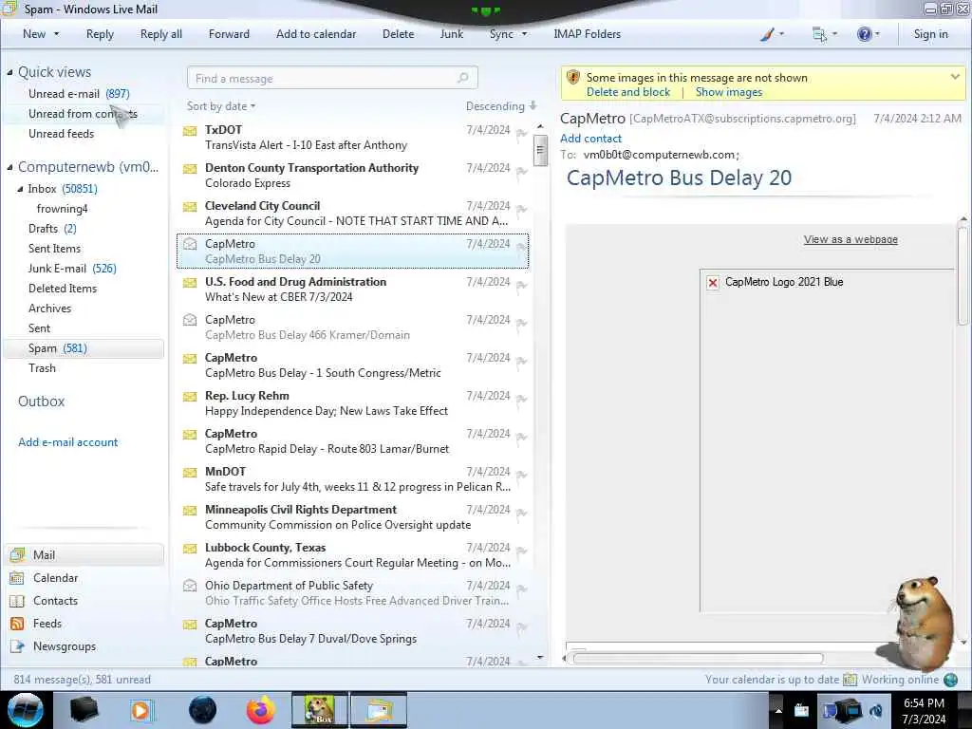Screen dimensions: 972x729
Task: Toggle Descending sort order
Action: pyautogui.click(x=501, y=106)
